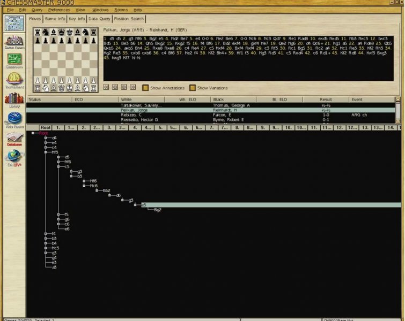Image resolution: width=405 pixels, height=321 pixels.
Task: Switch to the Data Query tab
Action: pyautogui.click(x=99, y=19)
